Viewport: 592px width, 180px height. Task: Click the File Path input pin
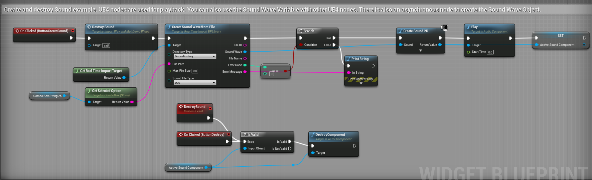click(169, 64)
